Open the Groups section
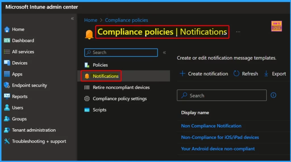Screen dimensions: 291x162 19,119
